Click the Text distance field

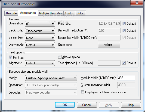109,63
